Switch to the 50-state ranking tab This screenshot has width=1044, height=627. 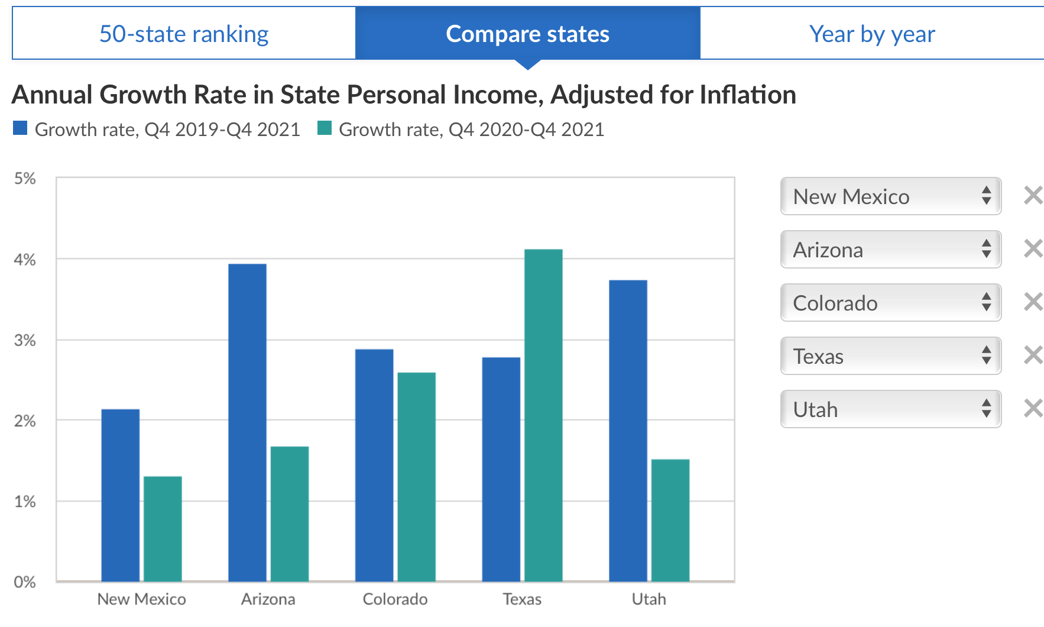point(184,34)
